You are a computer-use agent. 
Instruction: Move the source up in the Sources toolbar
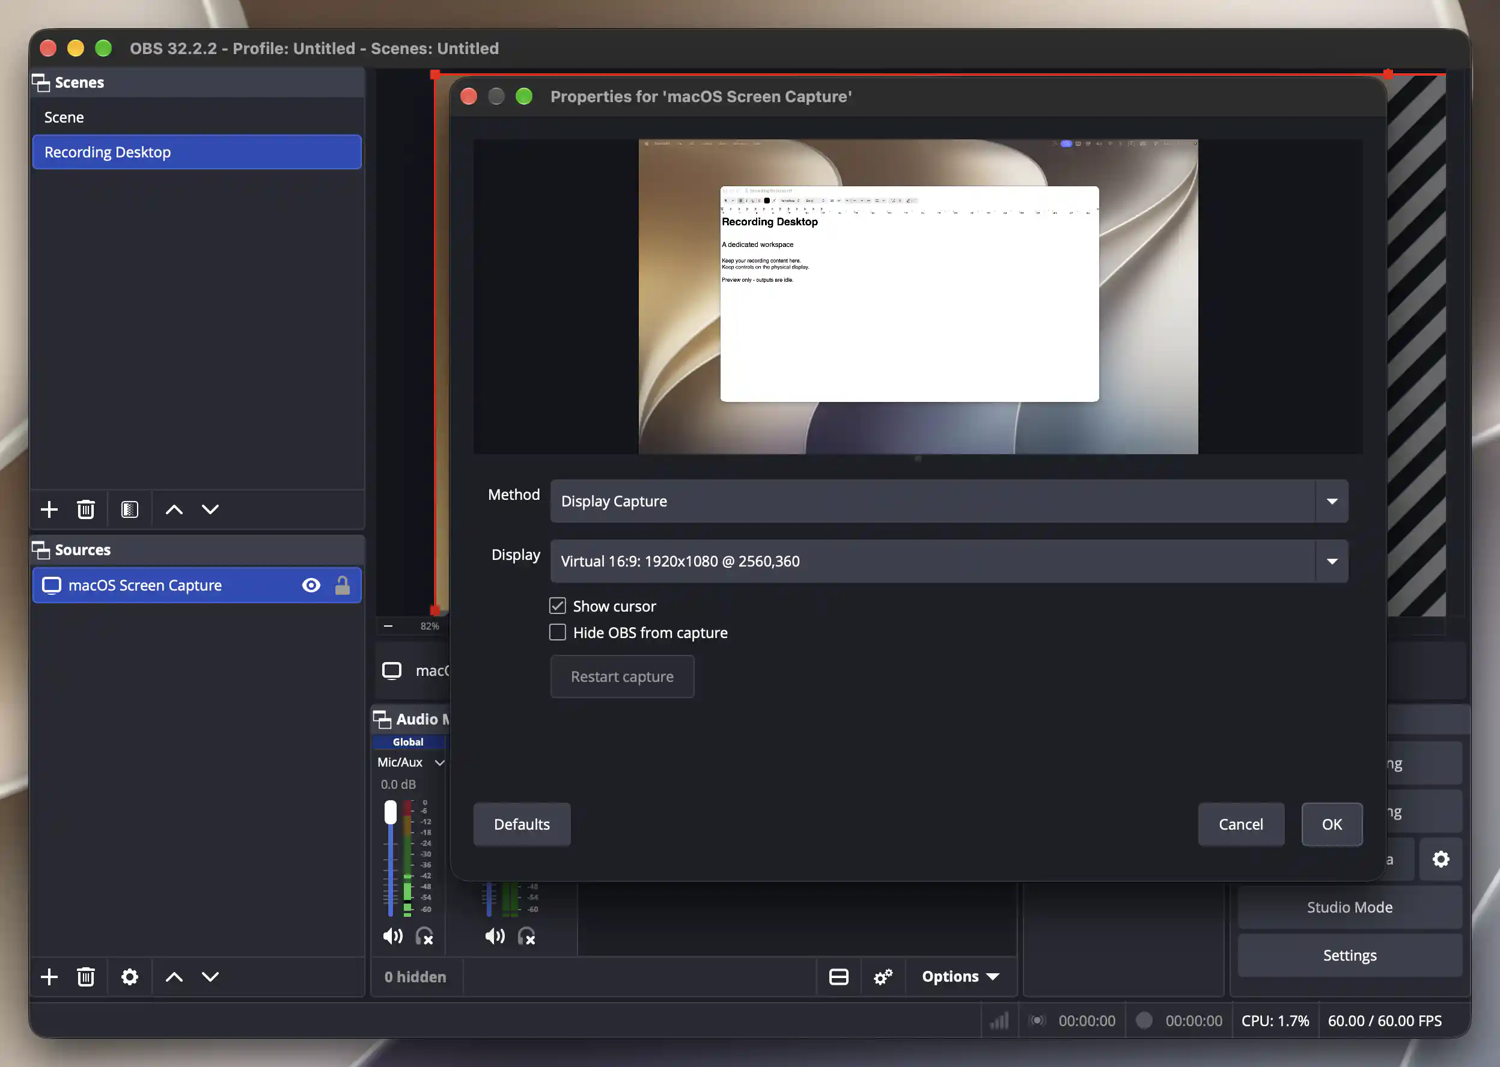(174, 977)
